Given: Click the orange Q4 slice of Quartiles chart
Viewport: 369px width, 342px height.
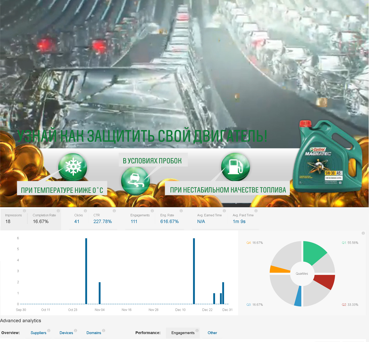Looking at the screenshot, I should pyautogui.click(x=279, y=269).
